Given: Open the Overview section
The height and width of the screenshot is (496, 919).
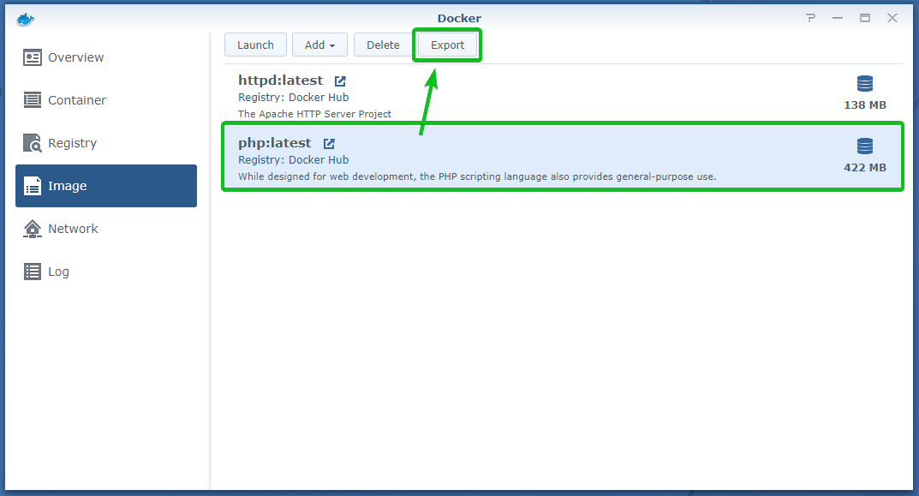Looking at the screenshot, I should pos(106,57).
